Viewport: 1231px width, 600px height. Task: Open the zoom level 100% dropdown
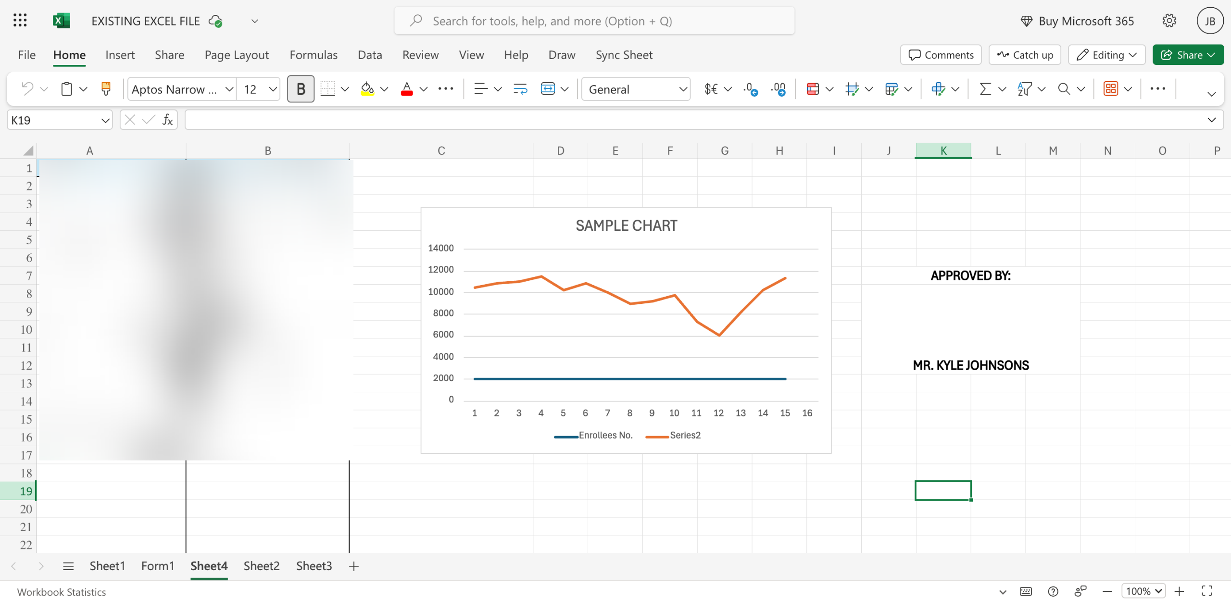(x=1143, y=591)
